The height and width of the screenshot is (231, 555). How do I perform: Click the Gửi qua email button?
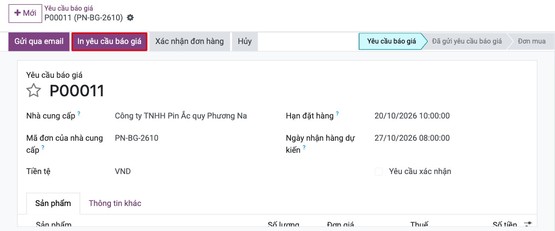pos(39,42)
